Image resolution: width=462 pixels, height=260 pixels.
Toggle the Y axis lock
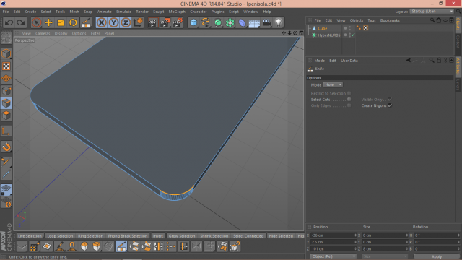tap(114, 22)
